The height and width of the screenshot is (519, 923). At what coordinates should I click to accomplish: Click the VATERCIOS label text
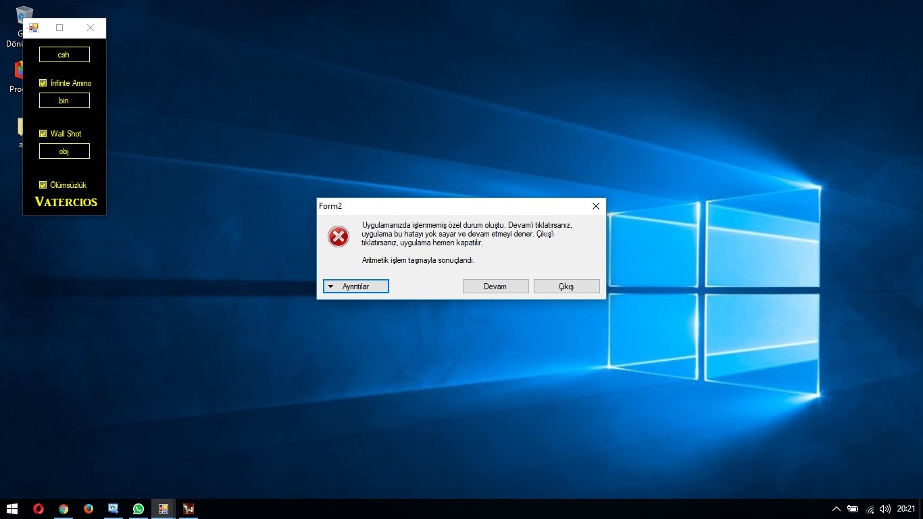point(66,202)
